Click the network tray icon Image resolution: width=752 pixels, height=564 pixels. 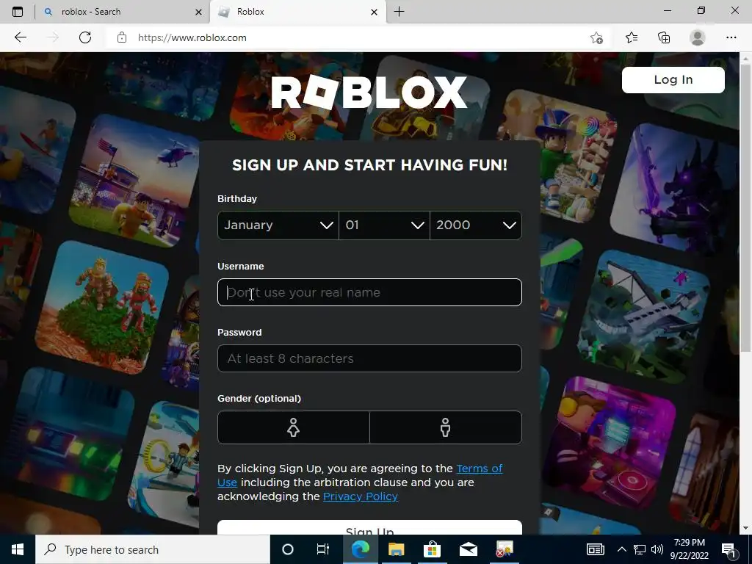click(x=640, y=549)
